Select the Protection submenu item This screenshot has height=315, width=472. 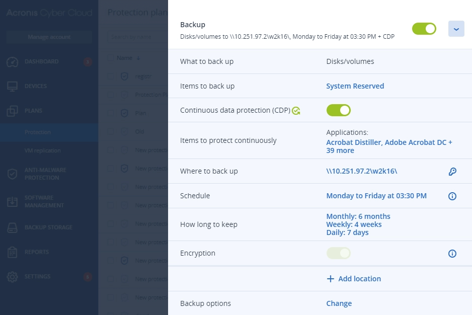pyautogui.click(x=38, y=132)
